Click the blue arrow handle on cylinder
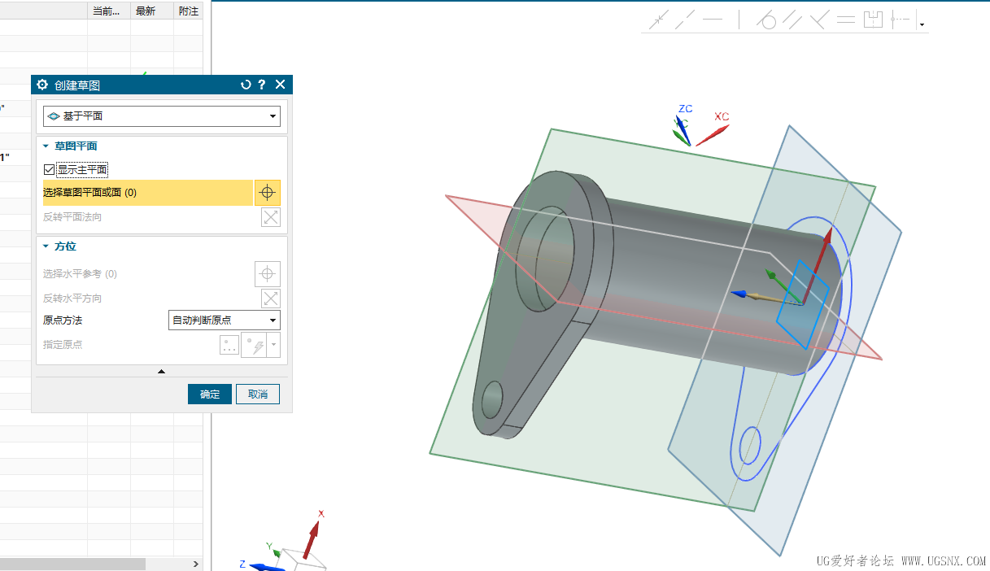 (740, 294)
